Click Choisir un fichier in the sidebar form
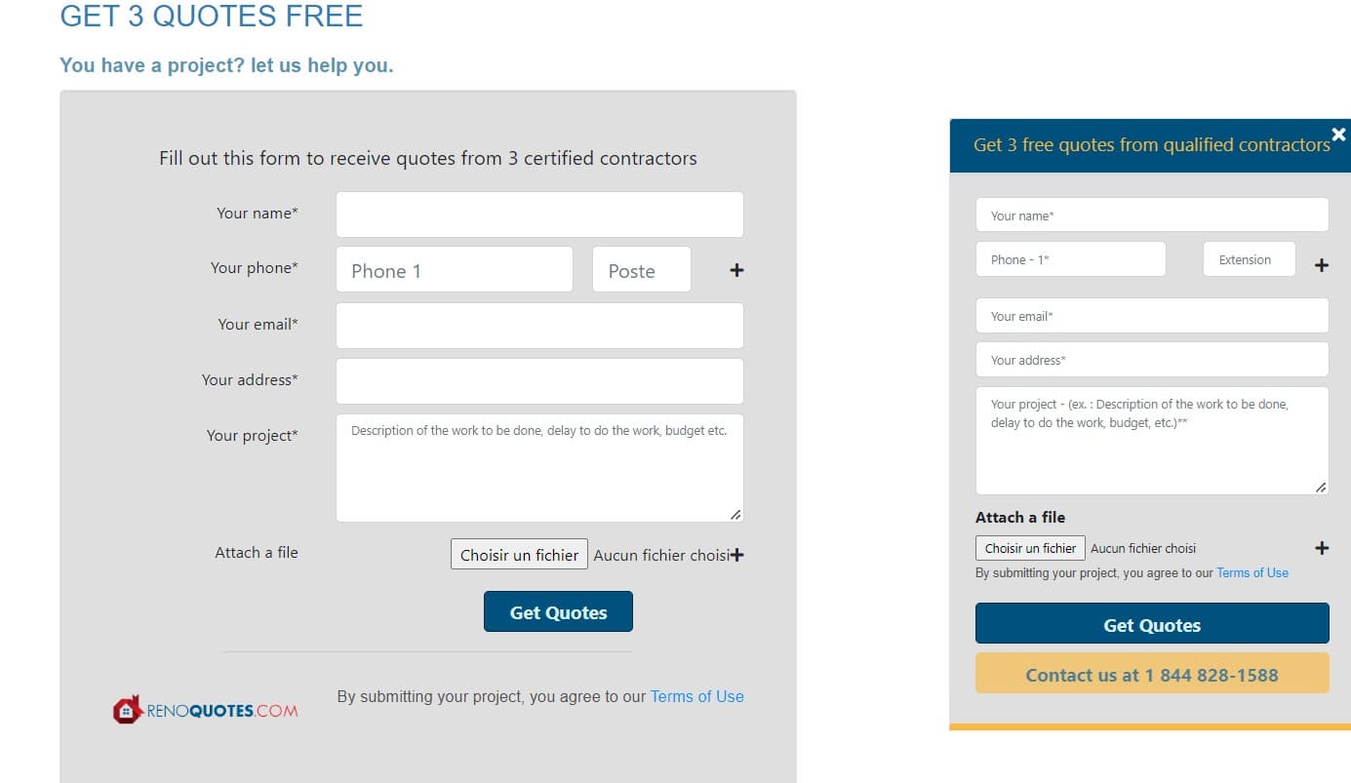 [x=1030, y=547]
